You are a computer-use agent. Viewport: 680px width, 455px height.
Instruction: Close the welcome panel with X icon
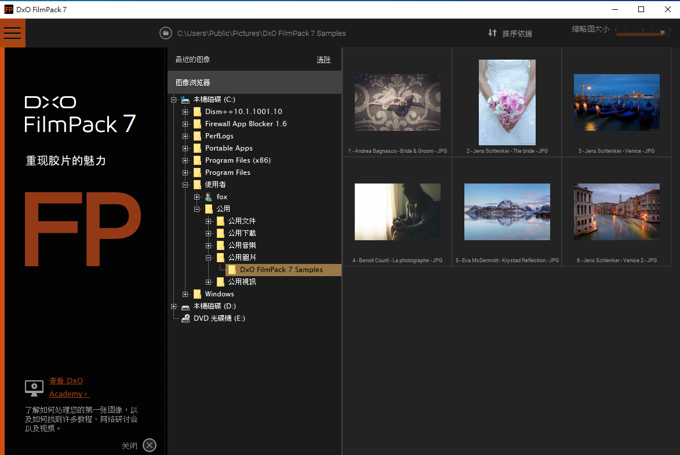(x=150, y=445)
